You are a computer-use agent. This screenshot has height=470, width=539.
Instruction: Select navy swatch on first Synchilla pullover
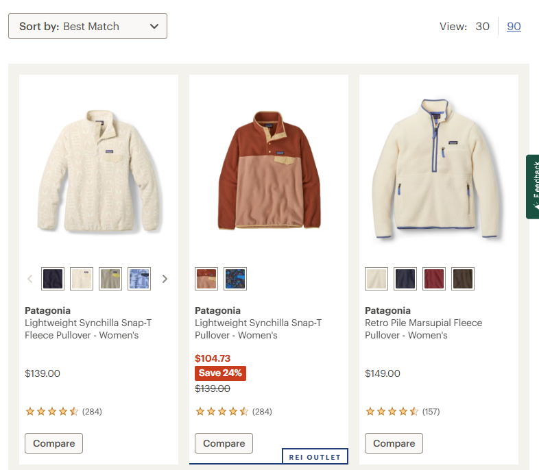click(x=53, y=279)
